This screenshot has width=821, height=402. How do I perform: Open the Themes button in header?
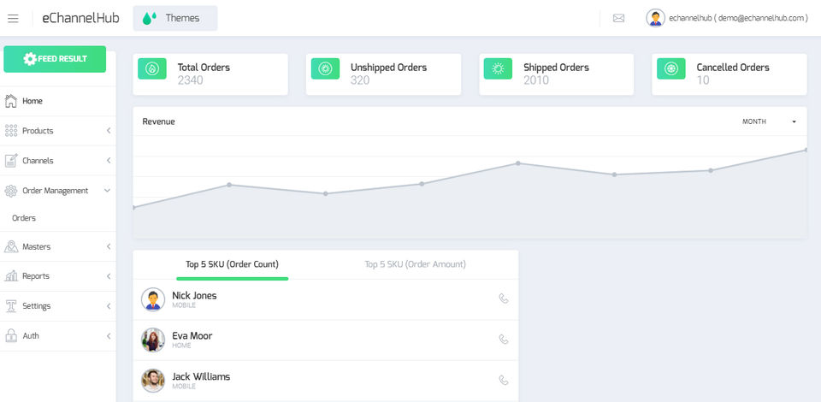click(175, 18)
